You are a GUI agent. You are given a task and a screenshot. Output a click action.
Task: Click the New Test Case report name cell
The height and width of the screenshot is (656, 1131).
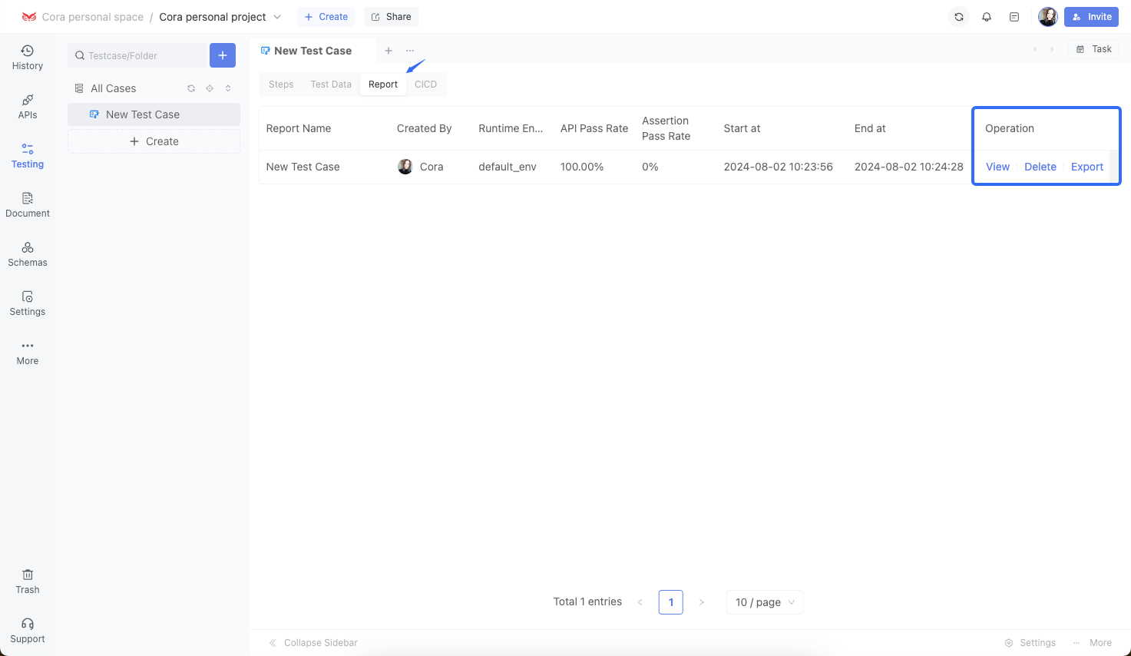(x=303, y=167)
